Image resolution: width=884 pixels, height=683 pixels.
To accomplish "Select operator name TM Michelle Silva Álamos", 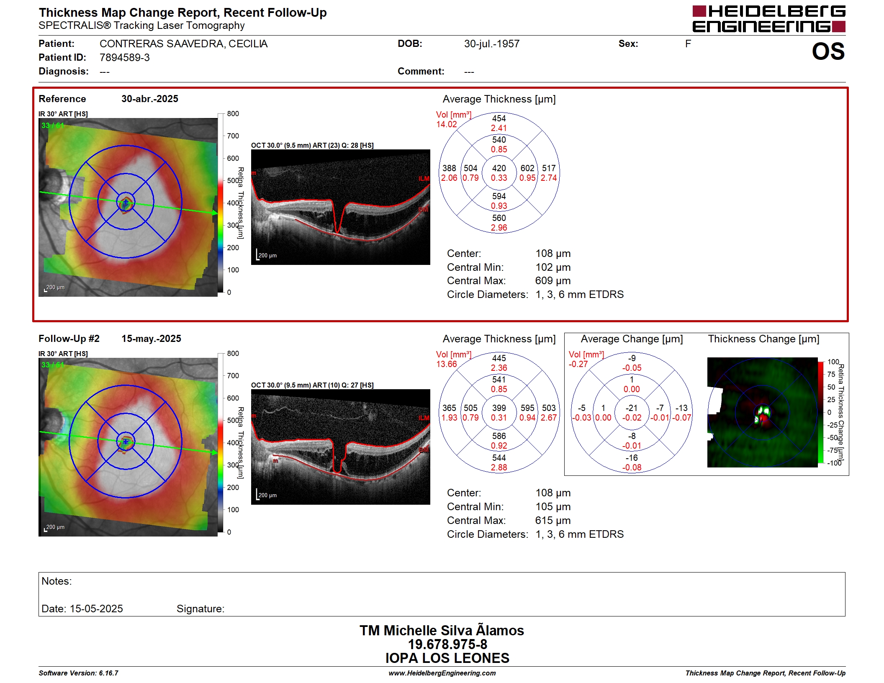I will (x=442, y=631).
